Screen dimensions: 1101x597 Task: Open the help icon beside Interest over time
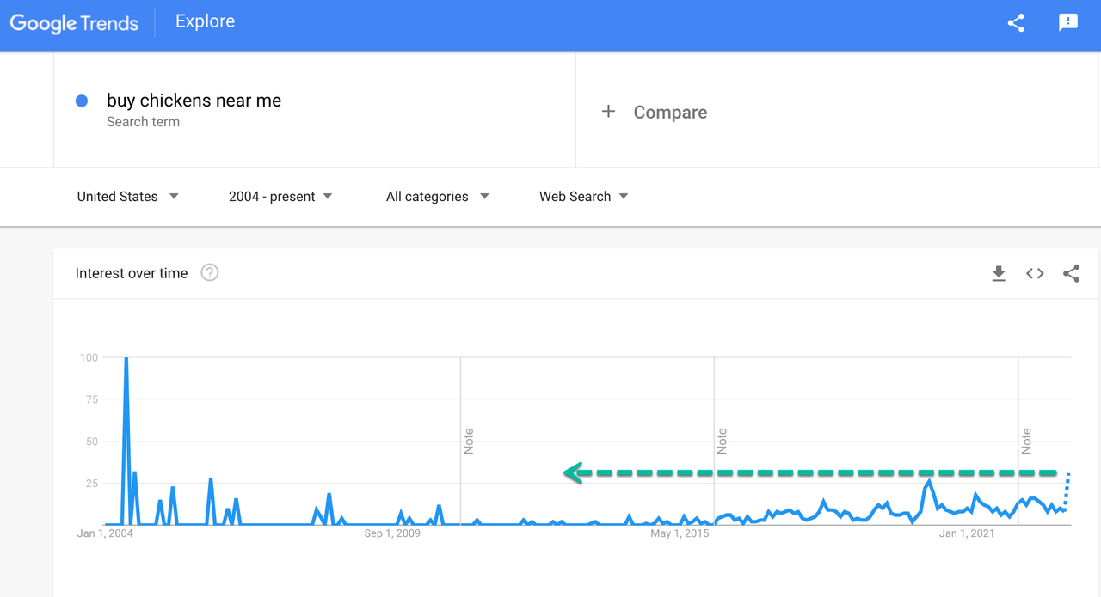[x=210, y=272]
